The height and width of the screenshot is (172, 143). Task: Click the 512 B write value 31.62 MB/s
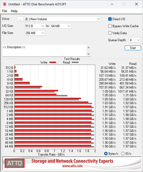[108, 68]
